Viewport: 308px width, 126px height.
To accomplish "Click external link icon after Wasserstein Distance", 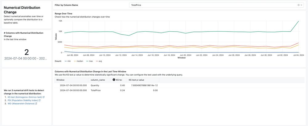I will click(36, 104).
